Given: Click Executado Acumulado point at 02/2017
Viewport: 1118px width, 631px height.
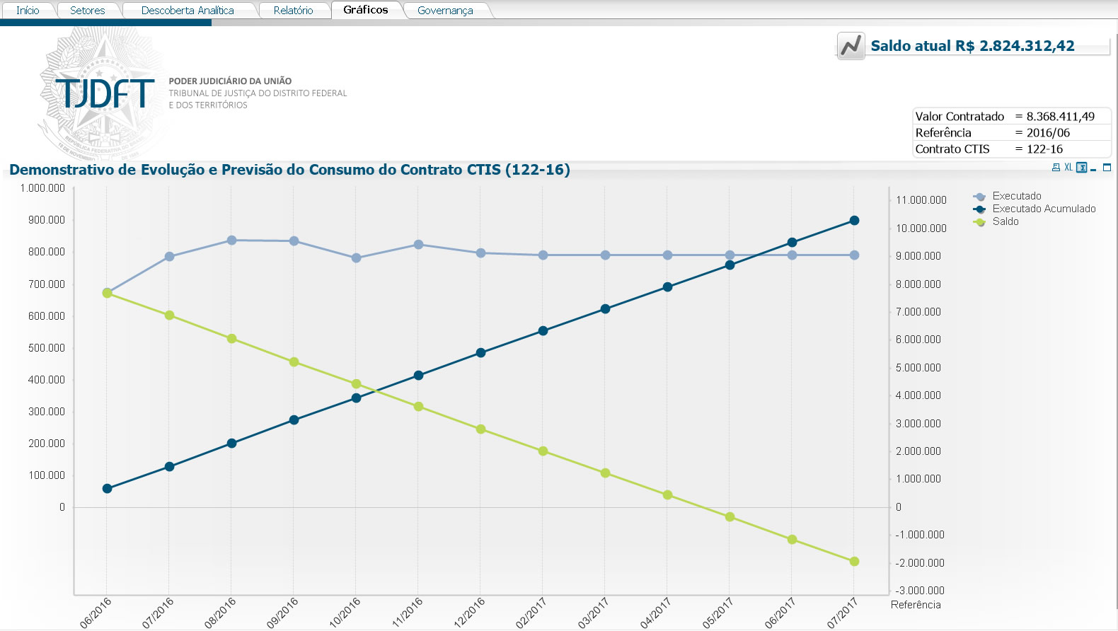Looking at the screenshot, I should tap(543, 331).
